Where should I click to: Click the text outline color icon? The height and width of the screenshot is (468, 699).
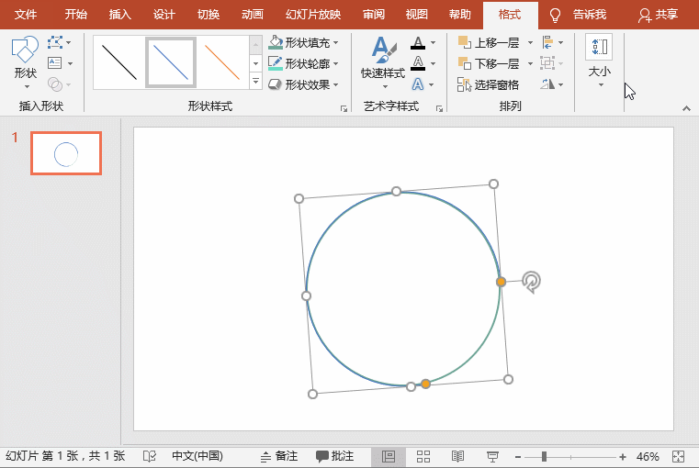[x=418, y=63]
